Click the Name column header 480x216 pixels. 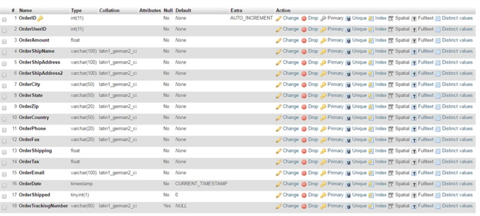pos(25,10)
